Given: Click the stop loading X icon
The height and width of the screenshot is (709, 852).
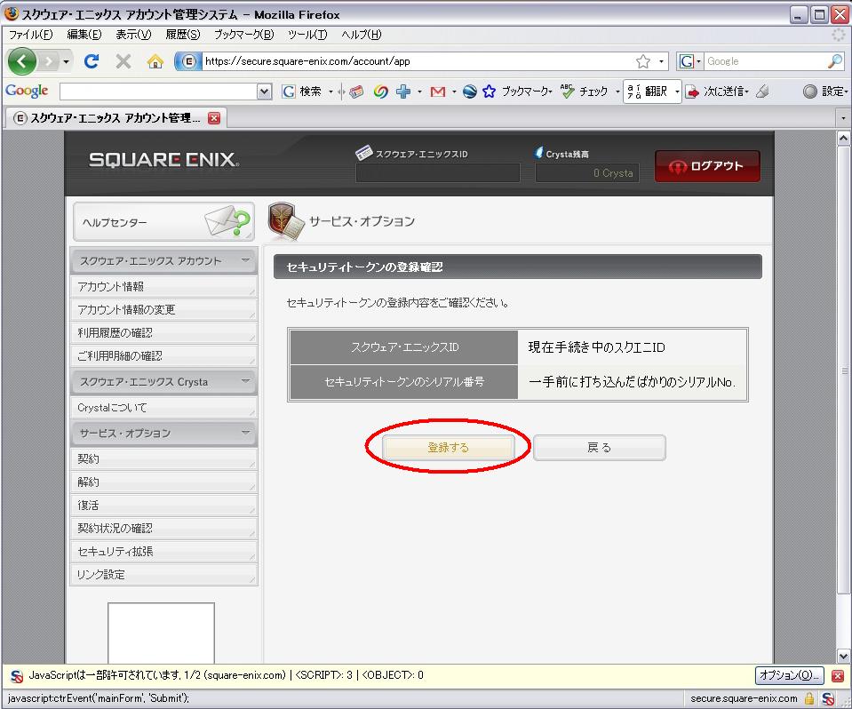Looking at the screenshot, I should (x=123, y=61).
